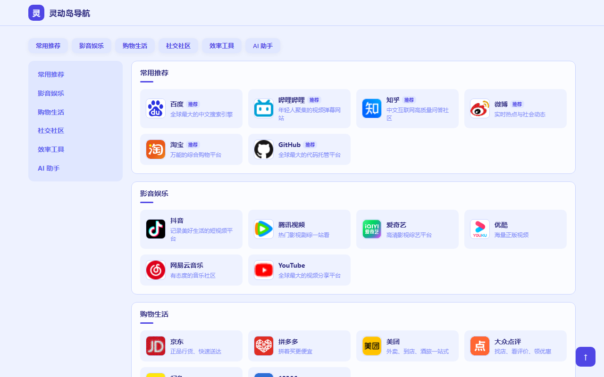Viewport: 604px width, 377px height.
Task: Click the 优酷 YOUKU icon
Action: (x=480, y=229)
